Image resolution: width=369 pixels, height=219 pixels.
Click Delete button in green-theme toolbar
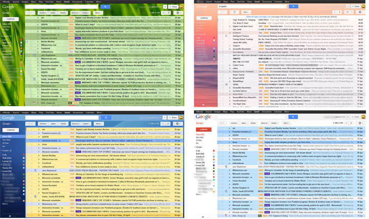point(63,13)
